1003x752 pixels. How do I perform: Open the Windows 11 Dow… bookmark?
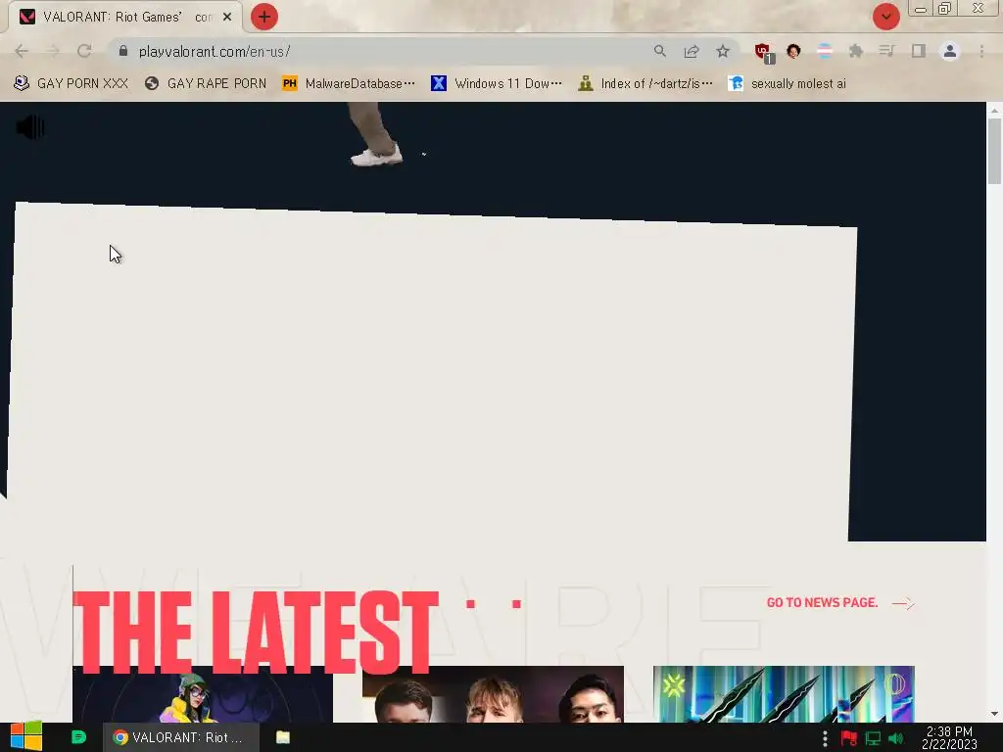click(x=497, y=84)
